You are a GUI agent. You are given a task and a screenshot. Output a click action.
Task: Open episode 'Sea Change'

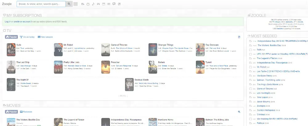point(26,66)
